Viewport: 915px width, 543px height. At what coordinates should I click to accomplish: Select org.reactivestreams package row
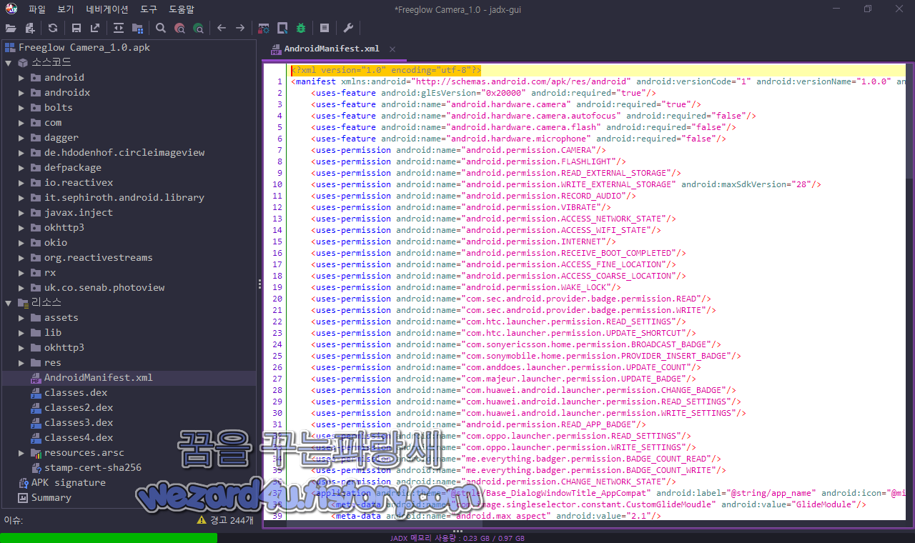pos(91,257)
